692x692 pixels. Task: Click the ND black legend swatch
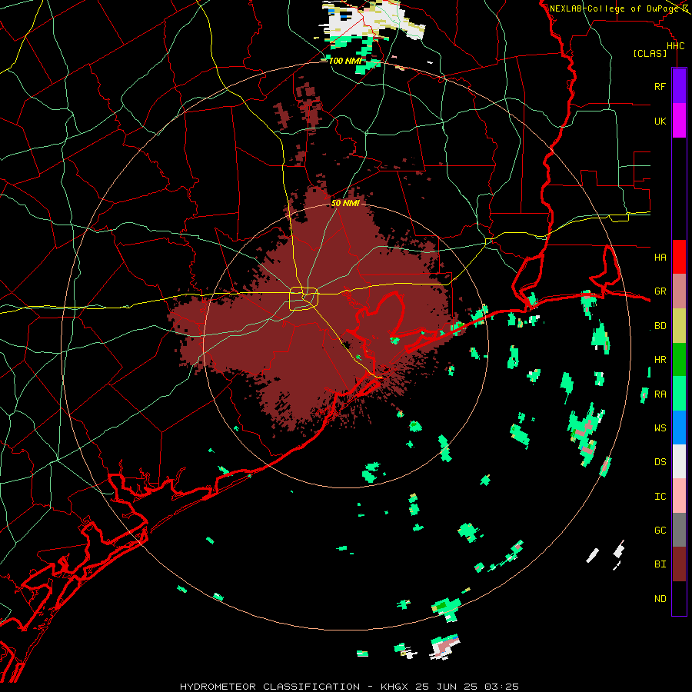tap(679, 598)
